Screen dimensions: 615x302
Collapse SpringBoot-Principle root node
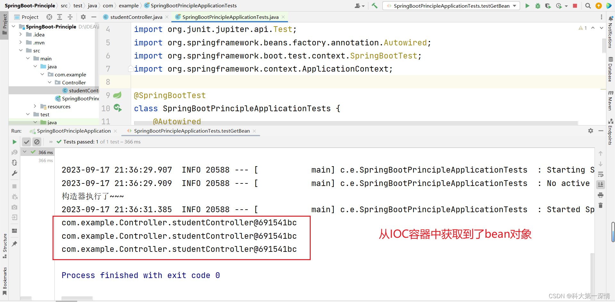13,26
